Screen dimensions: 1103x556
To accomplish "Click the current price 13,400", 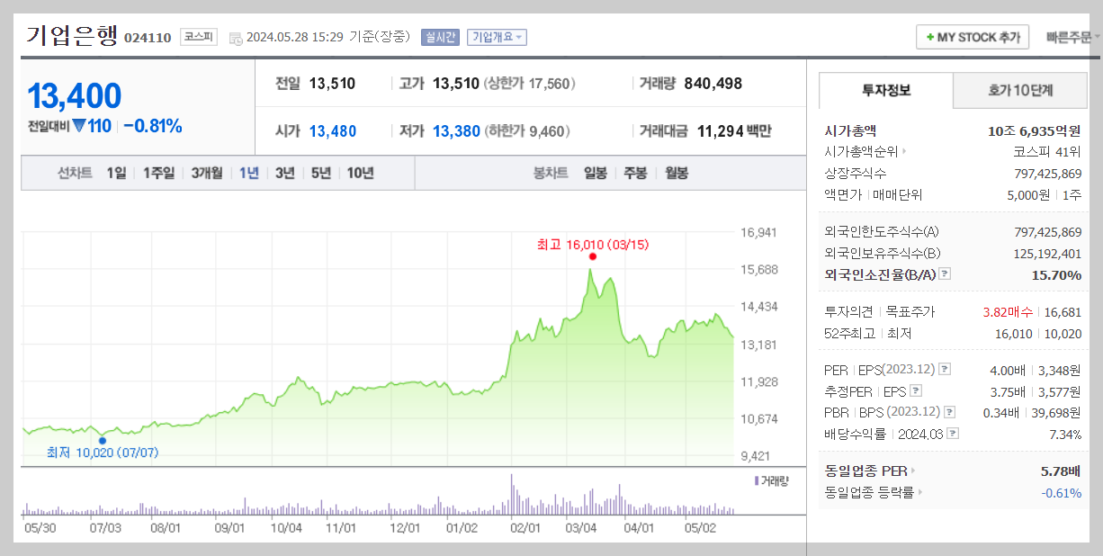I will click(x=74, y=96).
